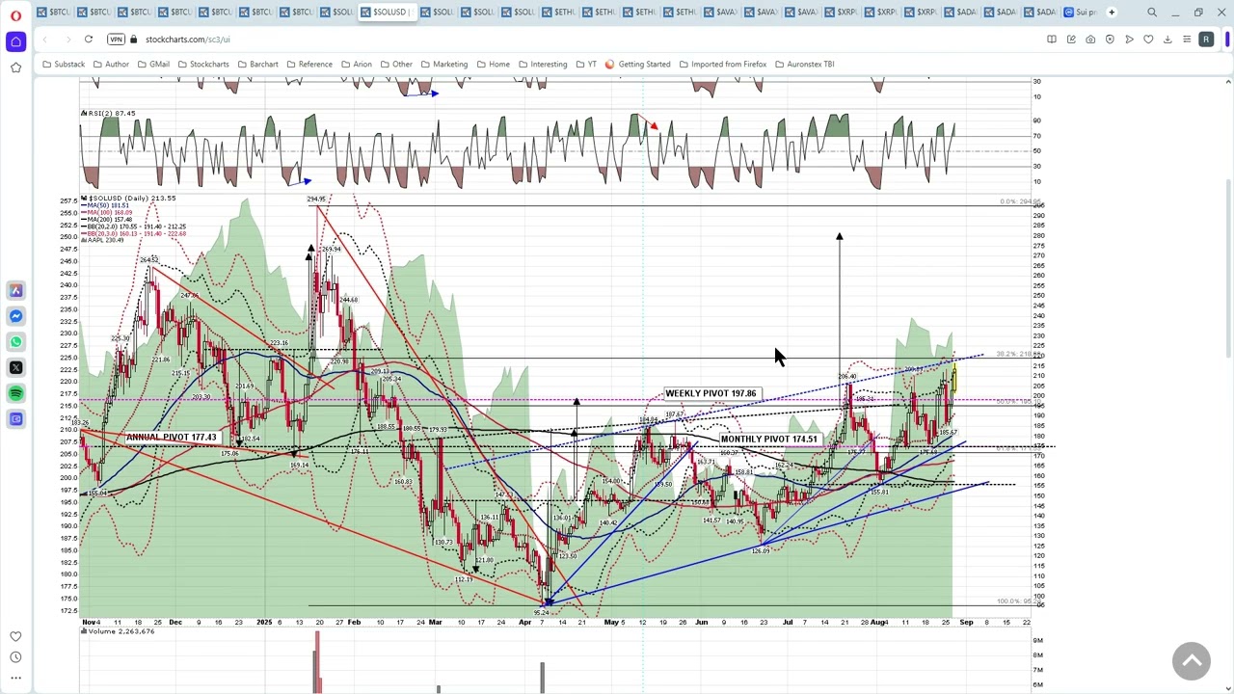1234x694 pixels.
Task: Click the RSI(2) 87.45 indicator label
Action: point(108,114)
